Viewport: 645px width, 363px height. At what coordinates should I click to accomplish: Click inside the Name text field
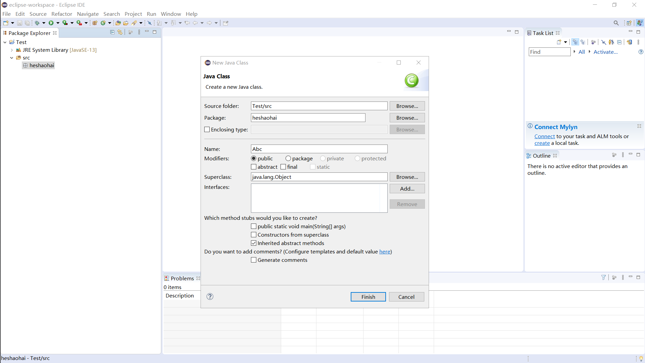pos(319,149)
